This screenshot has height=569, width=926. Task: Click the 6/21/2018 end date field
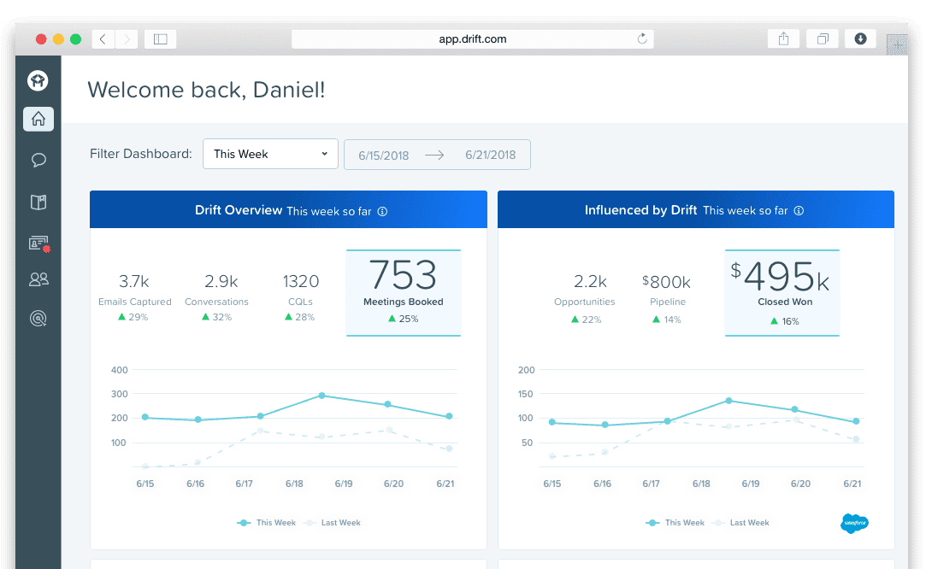coord(490,155)
